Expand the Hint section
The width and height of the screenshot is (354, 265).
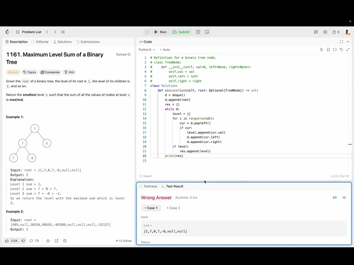(69, 72)
